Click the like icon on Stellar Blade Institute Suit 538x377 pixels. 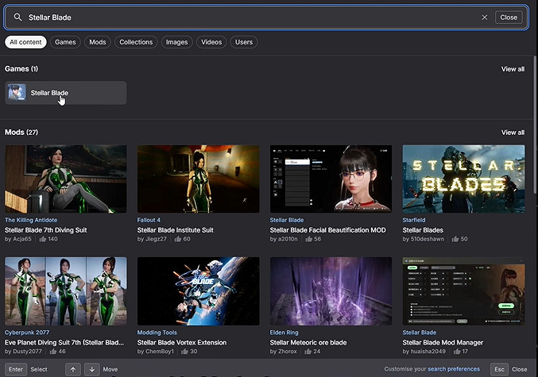(x=177, y=238)
